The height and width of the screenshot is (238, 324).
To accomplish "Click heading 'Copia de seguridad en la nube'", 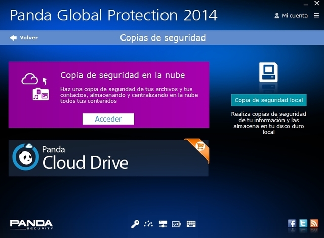I will pyautogui.click(x=123, y=75).
